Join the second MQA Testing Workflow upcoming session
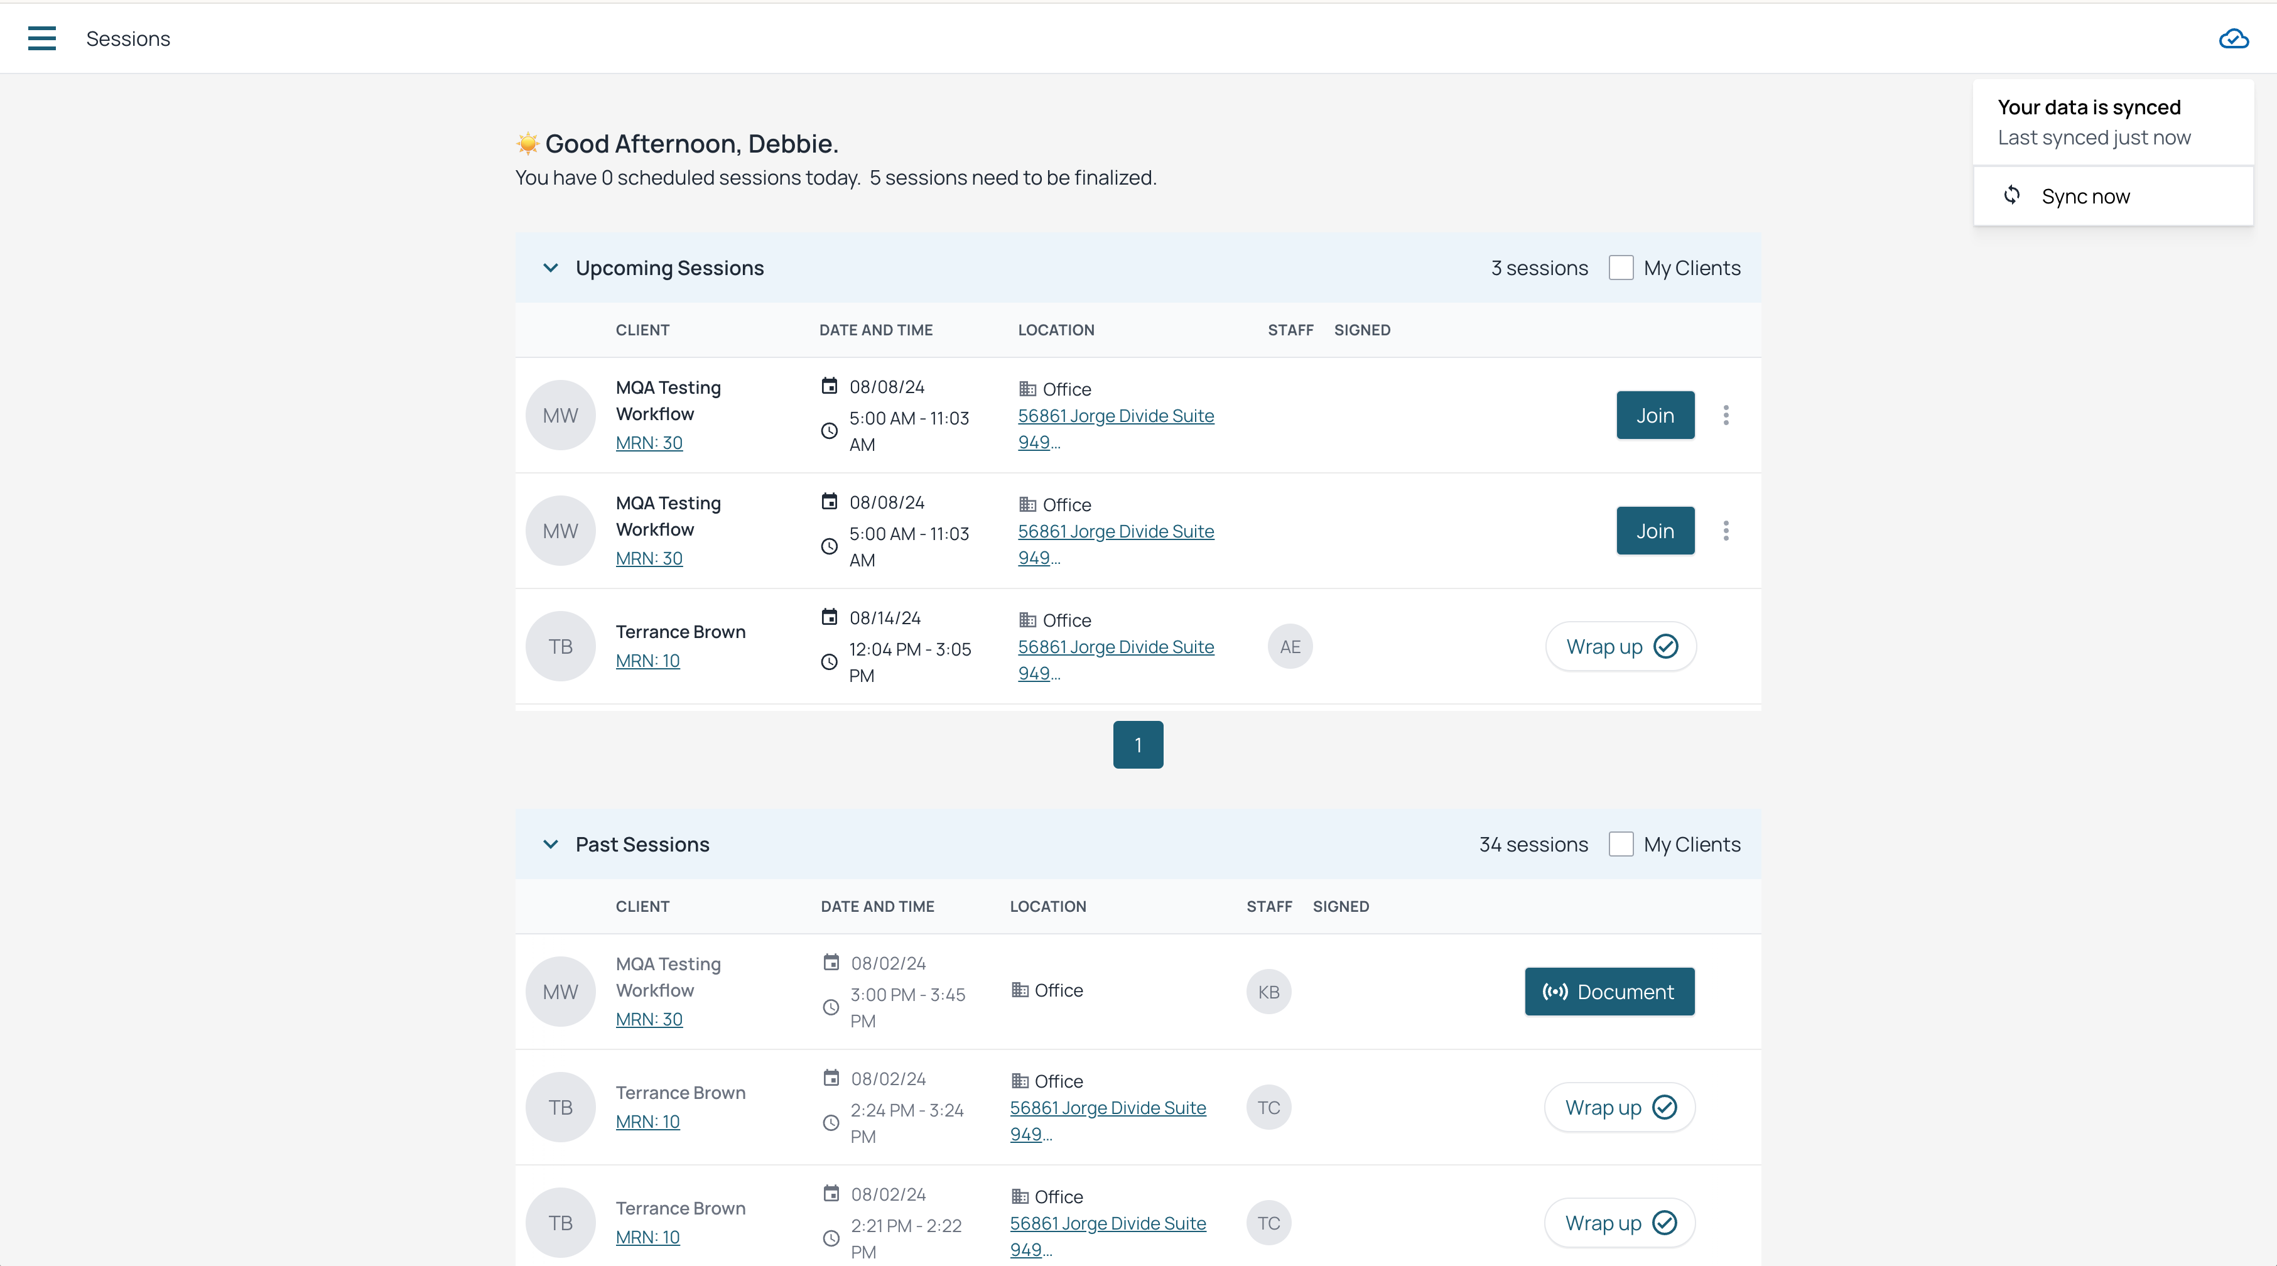The image size is (2277, 1266). [x=1655, y=531]
